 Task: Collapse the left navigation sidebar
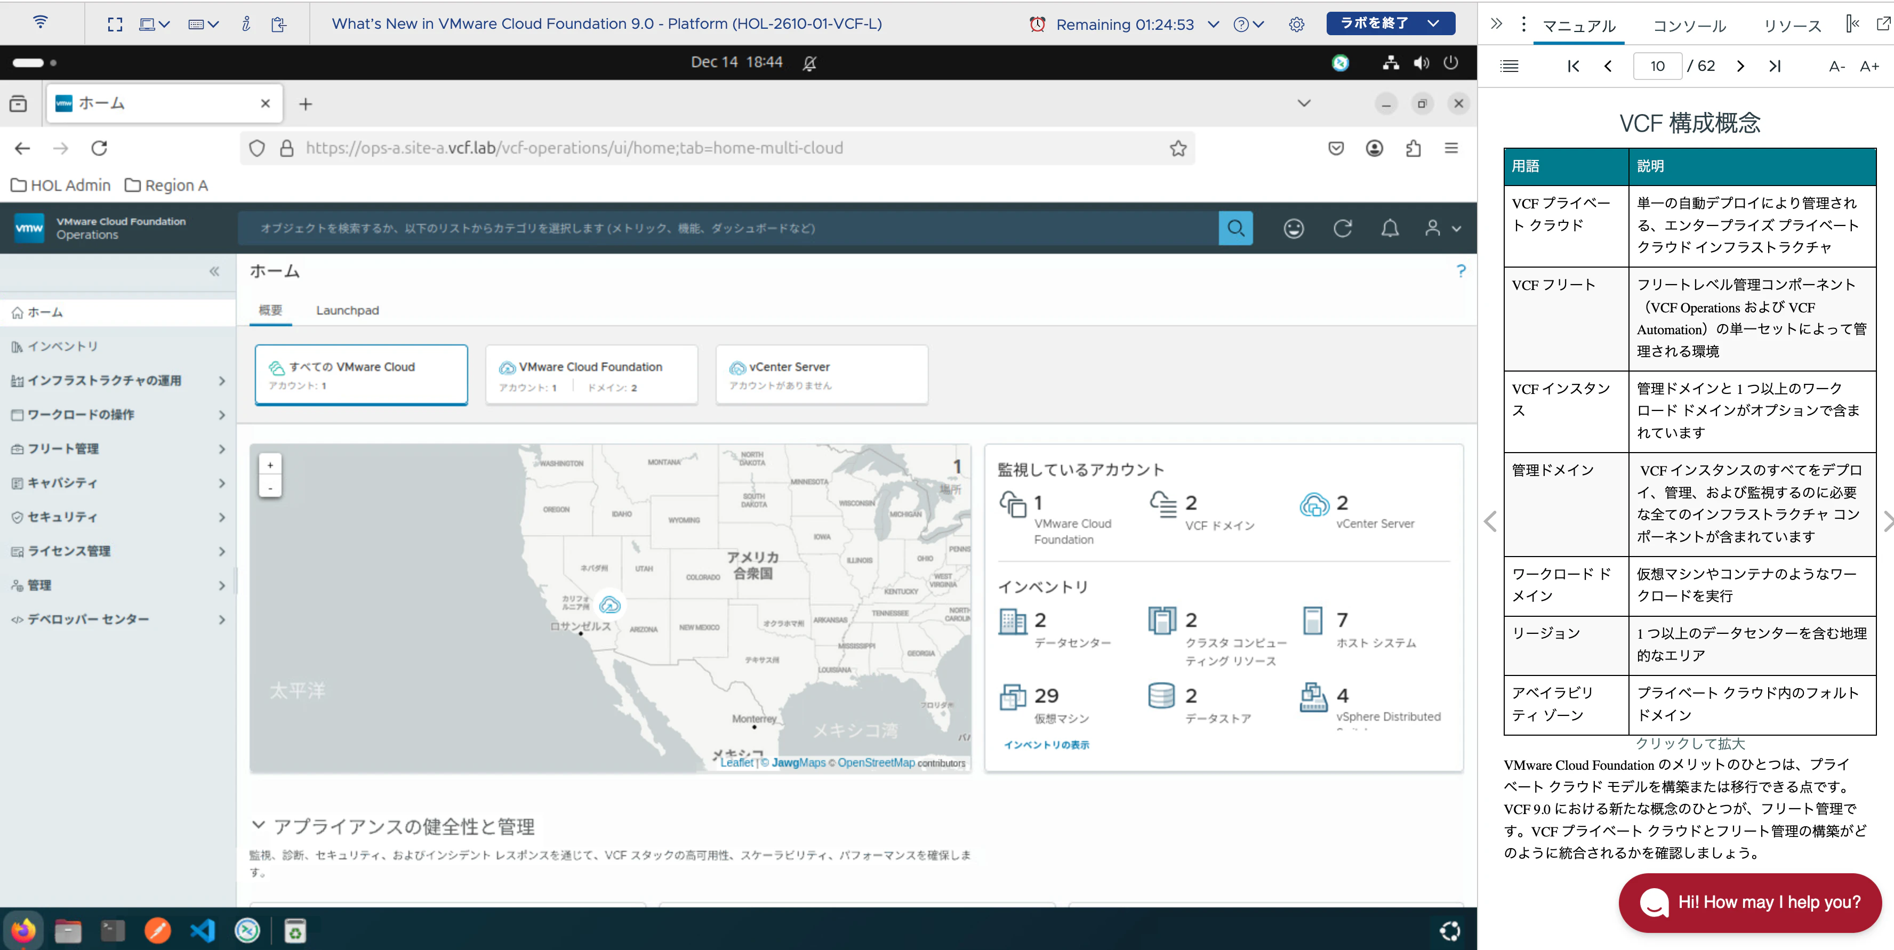coord(214,271)
